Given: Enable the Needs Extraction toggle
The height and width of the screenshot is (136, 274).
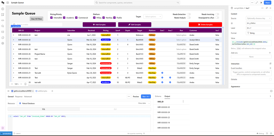Looking at the screenshot, I should tap(189, 14).
